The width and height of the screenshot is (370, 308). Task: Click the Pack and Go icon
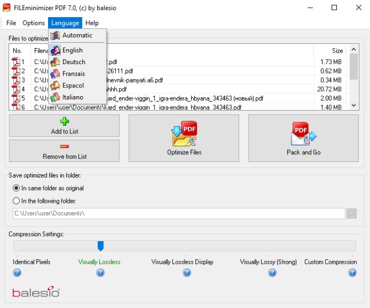303,135
